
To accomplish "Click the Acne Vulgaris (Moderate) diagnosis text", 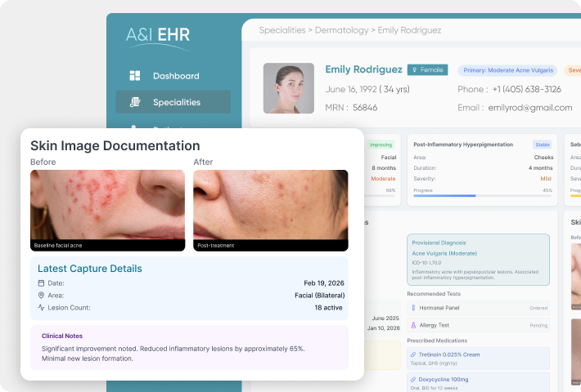I will (x=444, y=254).
